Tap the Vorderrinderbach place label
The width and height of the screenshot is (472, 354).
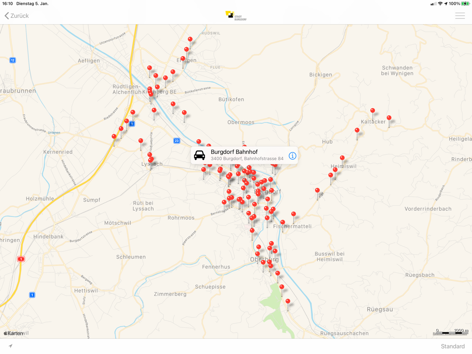click(x=428, y=209)
